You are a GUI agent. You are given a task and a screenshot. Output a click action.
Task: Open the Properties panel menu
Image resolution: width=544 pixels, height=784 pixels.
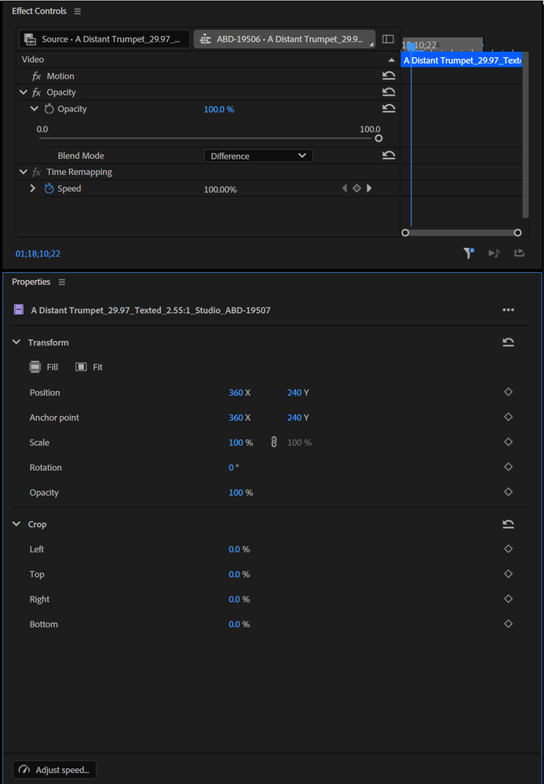point(62,282)
